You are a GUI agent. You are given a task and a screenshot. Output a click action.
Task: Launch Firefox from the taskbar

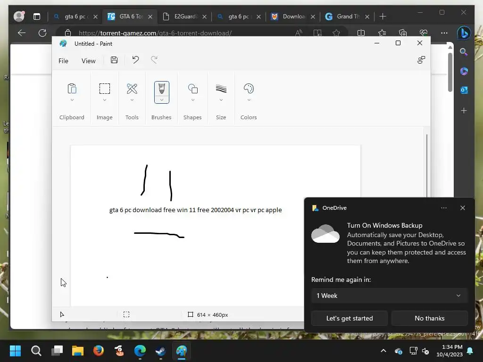99,351
